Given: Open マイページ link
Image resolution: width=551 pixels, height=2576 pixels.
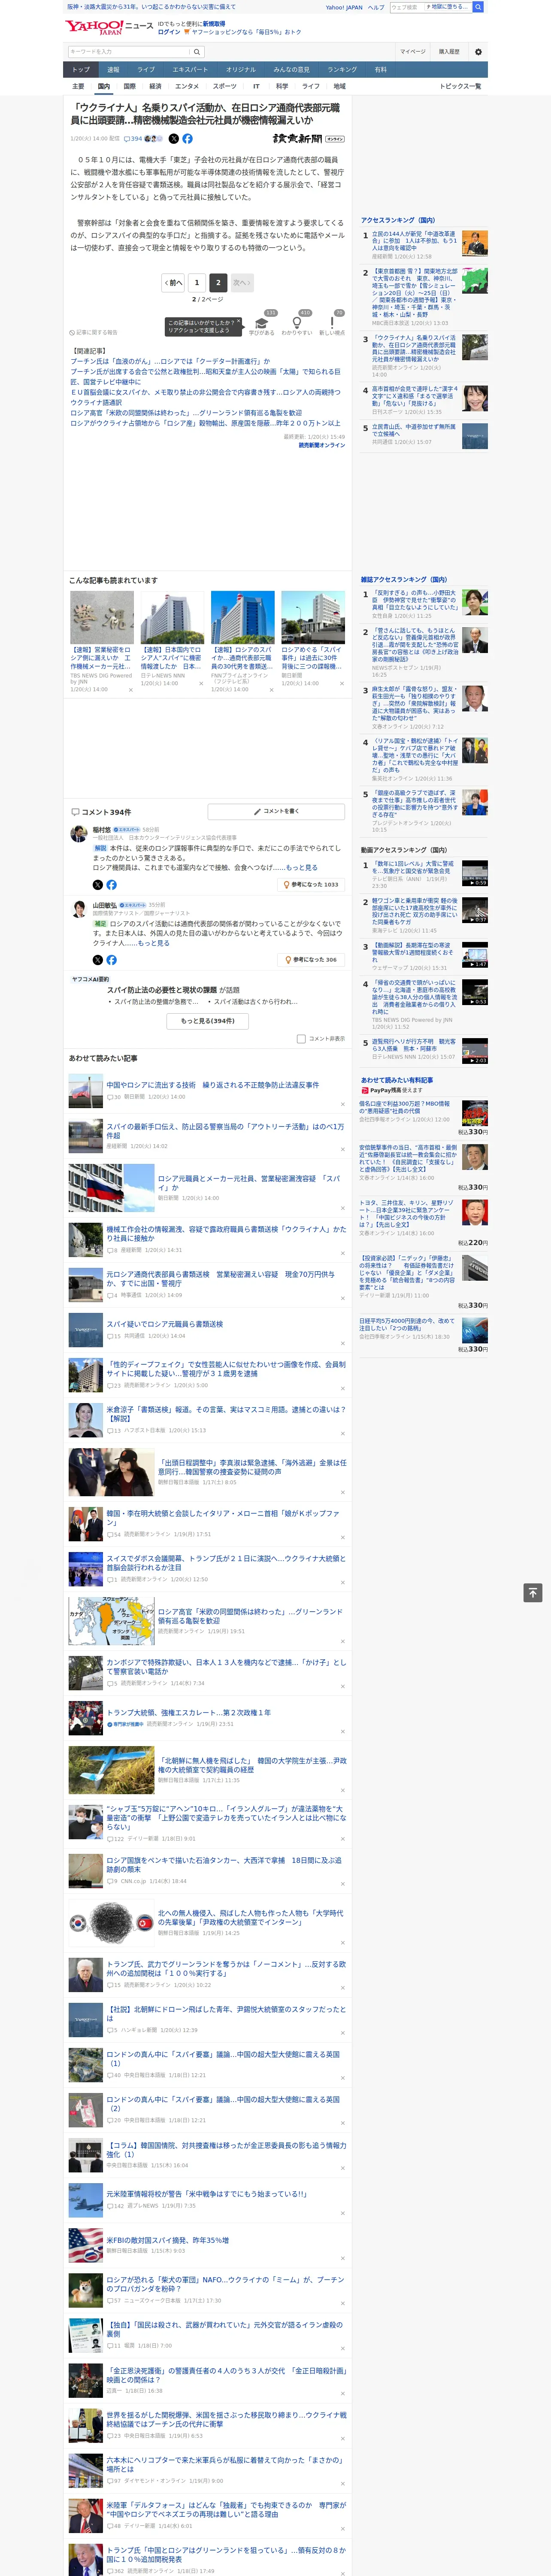Looking at the screenshot, I should tap(413, 52).
